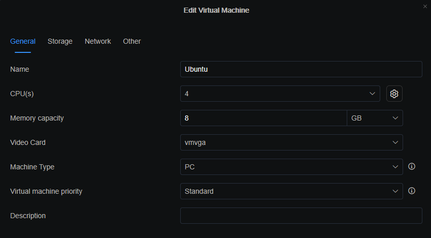
Task: Switch to the Storage tab
Action: coord(60,41)
